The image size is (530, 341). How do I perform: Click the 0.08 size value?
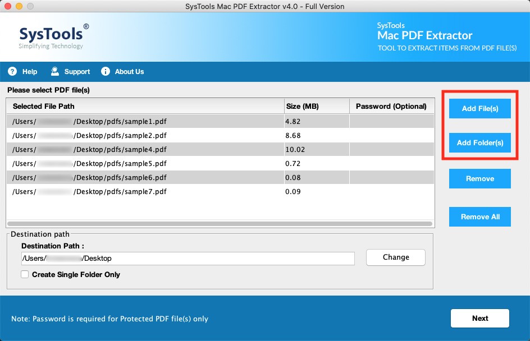[x=293, y=178]
